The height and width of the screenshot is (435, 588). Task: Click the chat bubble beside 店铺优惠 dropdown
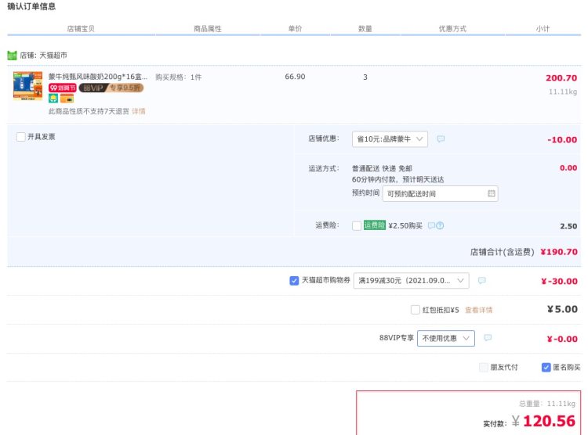[x=441, y=139]
